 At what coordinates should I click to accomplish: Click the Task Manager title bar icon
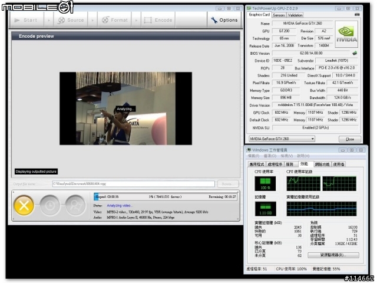pyautogui.click(x=249, y=150)
